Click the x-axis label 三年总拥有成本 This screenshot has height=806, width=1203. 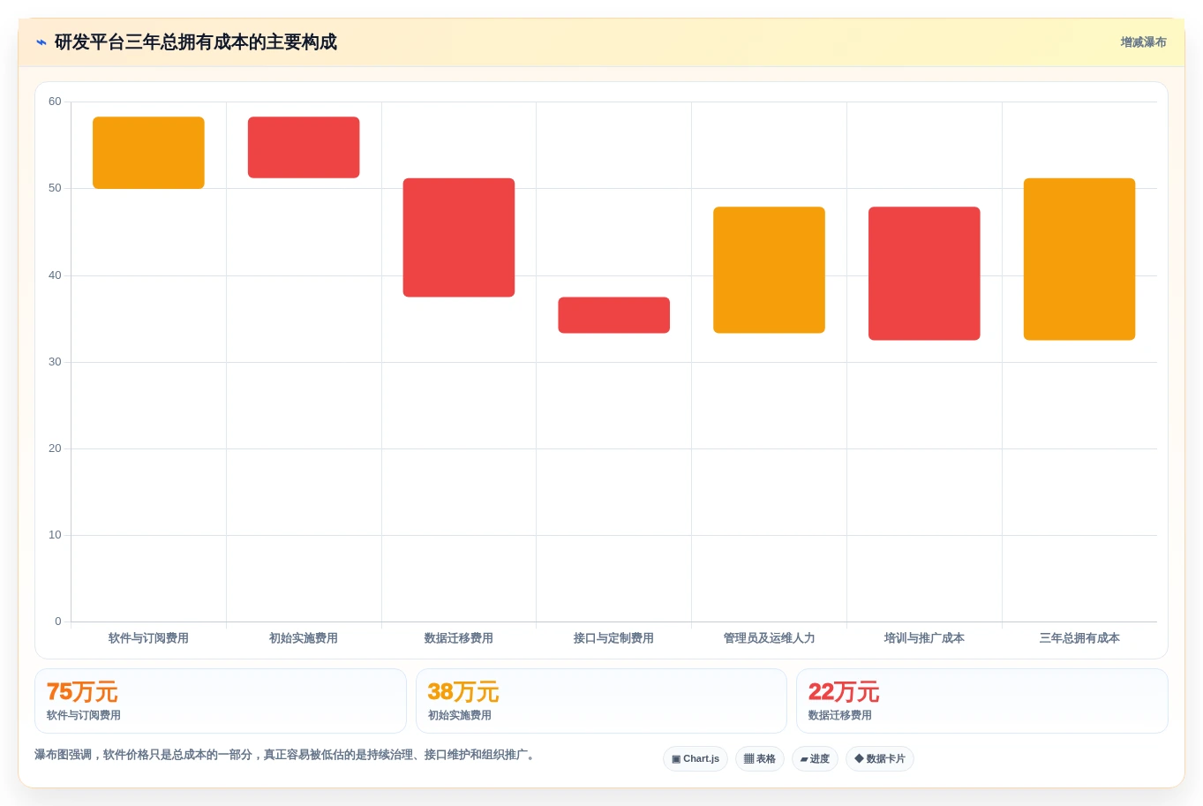click(1079, 638)
